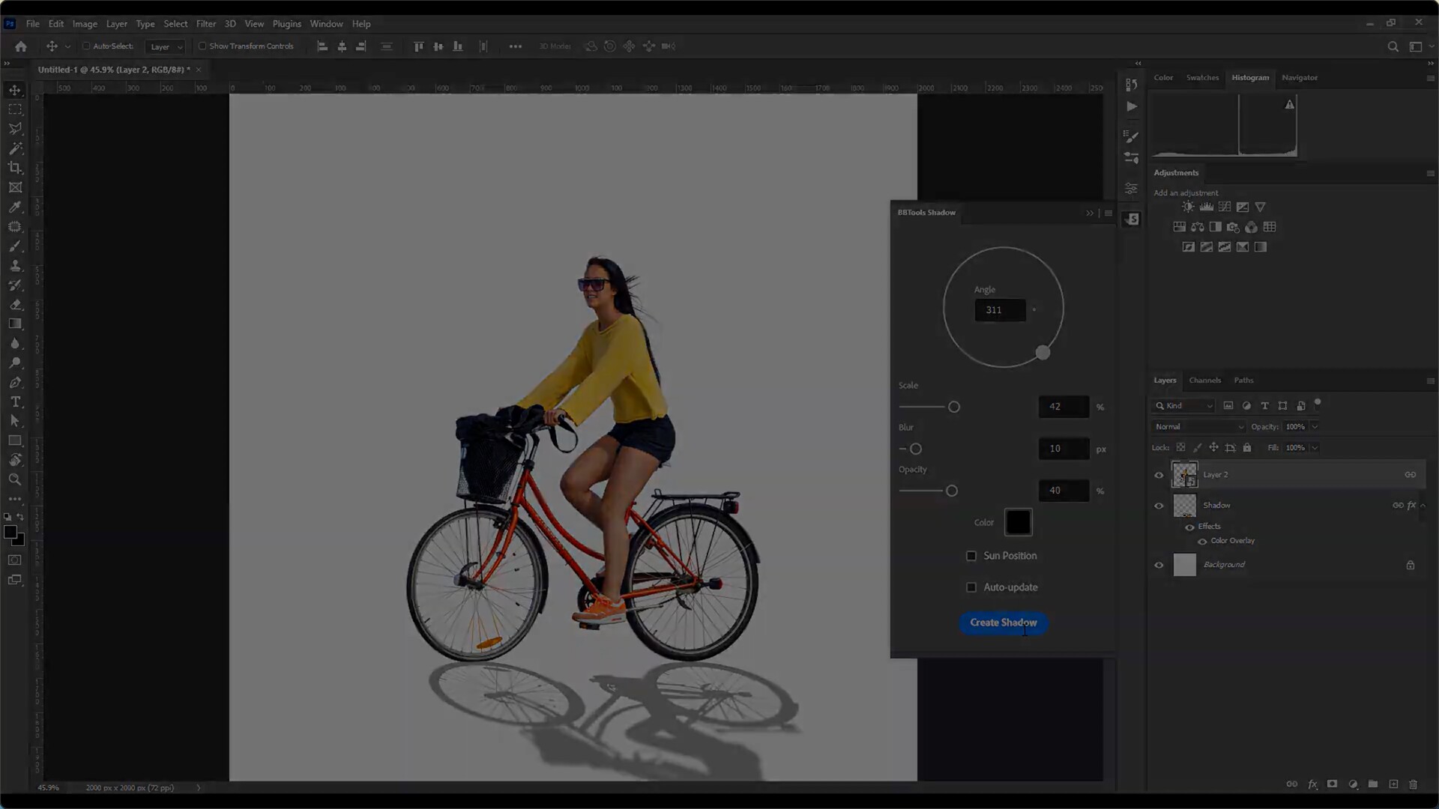Select the Eyedropper tool
The image size is (1439, 809).
pos(15,207)
